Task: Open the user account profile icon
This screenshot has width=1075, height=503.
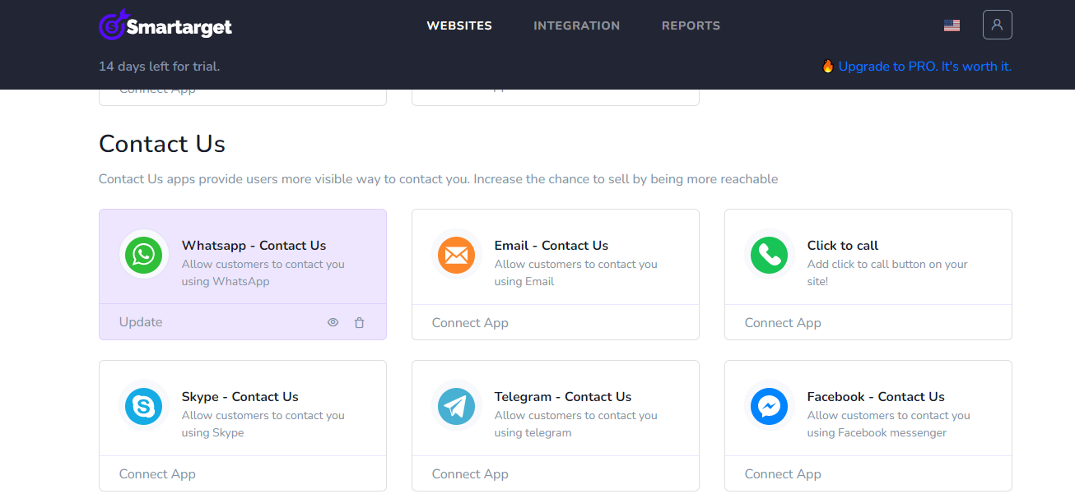Action: pyautogui.click(x=997, y=25)
